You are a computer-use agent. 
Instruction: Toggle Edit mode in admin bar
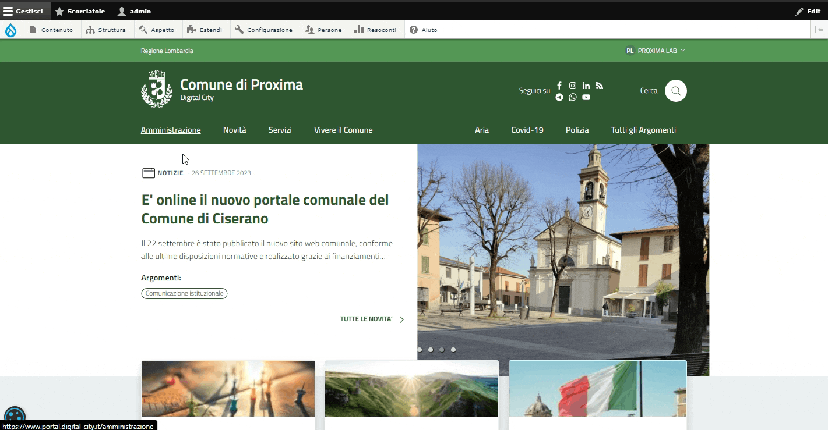click(x=808, y=11)
